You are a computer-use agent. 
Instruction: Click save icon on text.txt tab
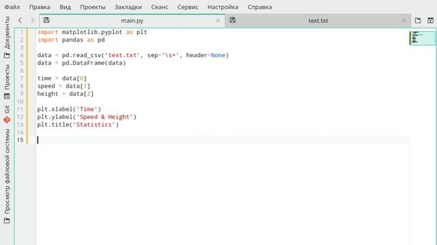tap(232, 20)
